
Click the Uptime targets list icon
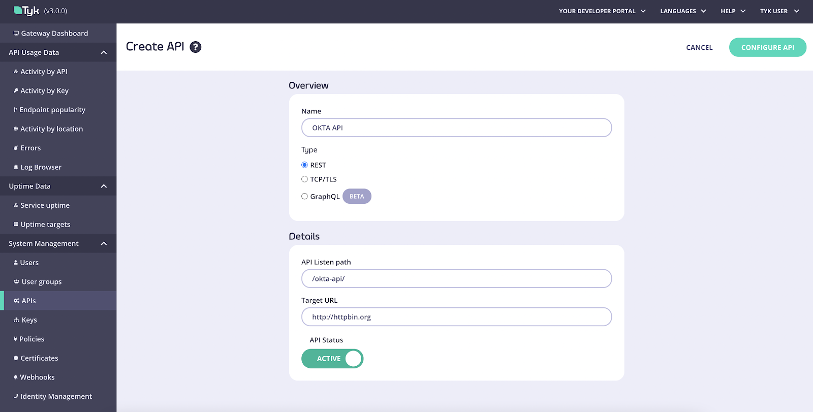(x=16, y=225)
